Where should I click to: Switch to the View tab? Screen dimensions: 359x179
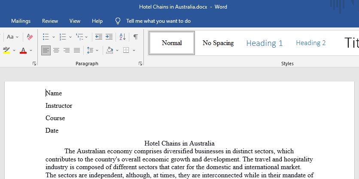pos(75,21)
